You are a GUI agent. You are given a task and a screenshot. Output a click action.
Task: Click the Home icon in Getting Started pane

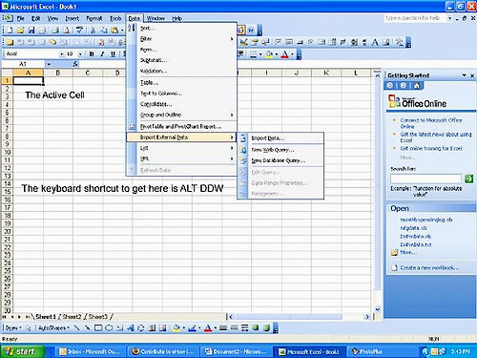417,85
